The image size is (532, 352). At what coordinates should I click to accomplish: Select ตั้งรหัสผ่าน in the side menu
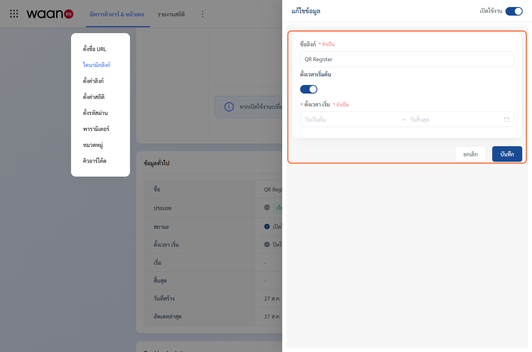[x=96, y=113]
